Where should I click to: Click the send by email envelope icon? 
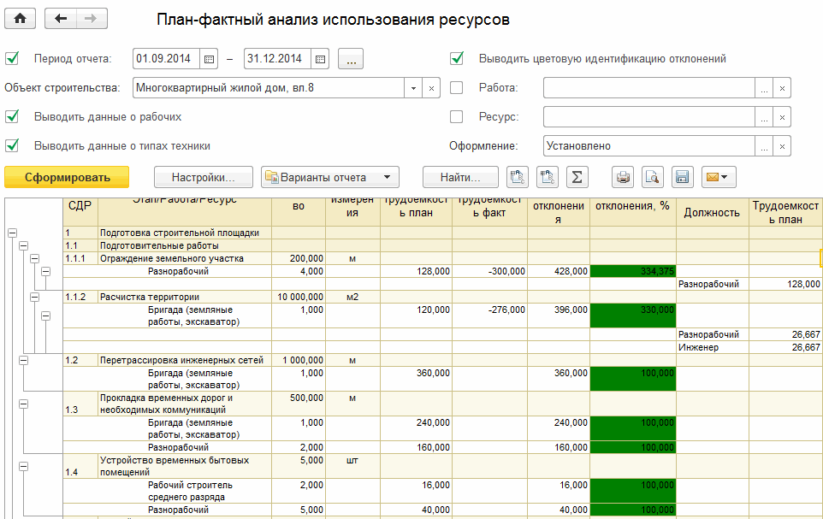click(717, 177)
